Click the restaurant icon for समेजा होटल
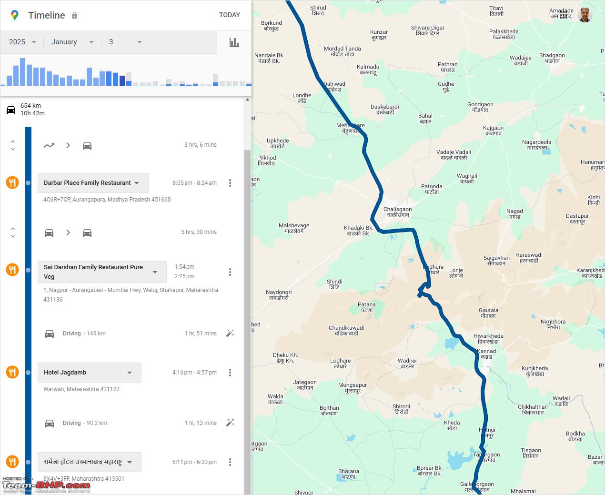605x495 pixels. 12,462
